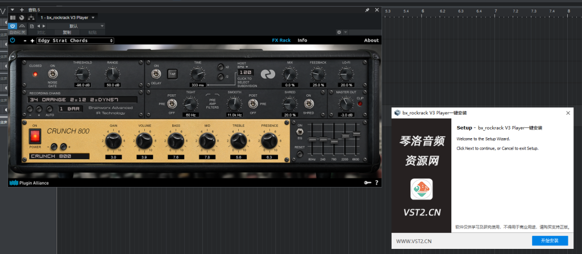Click the x2 delay time button
Viewport: 582px width, 254px height.
coord(221,67)
